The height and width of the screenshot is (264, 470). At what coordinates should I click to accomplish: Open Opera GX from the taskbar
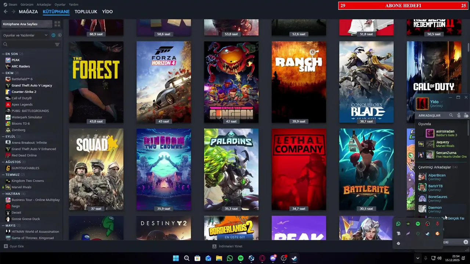(x=262, y=258)
